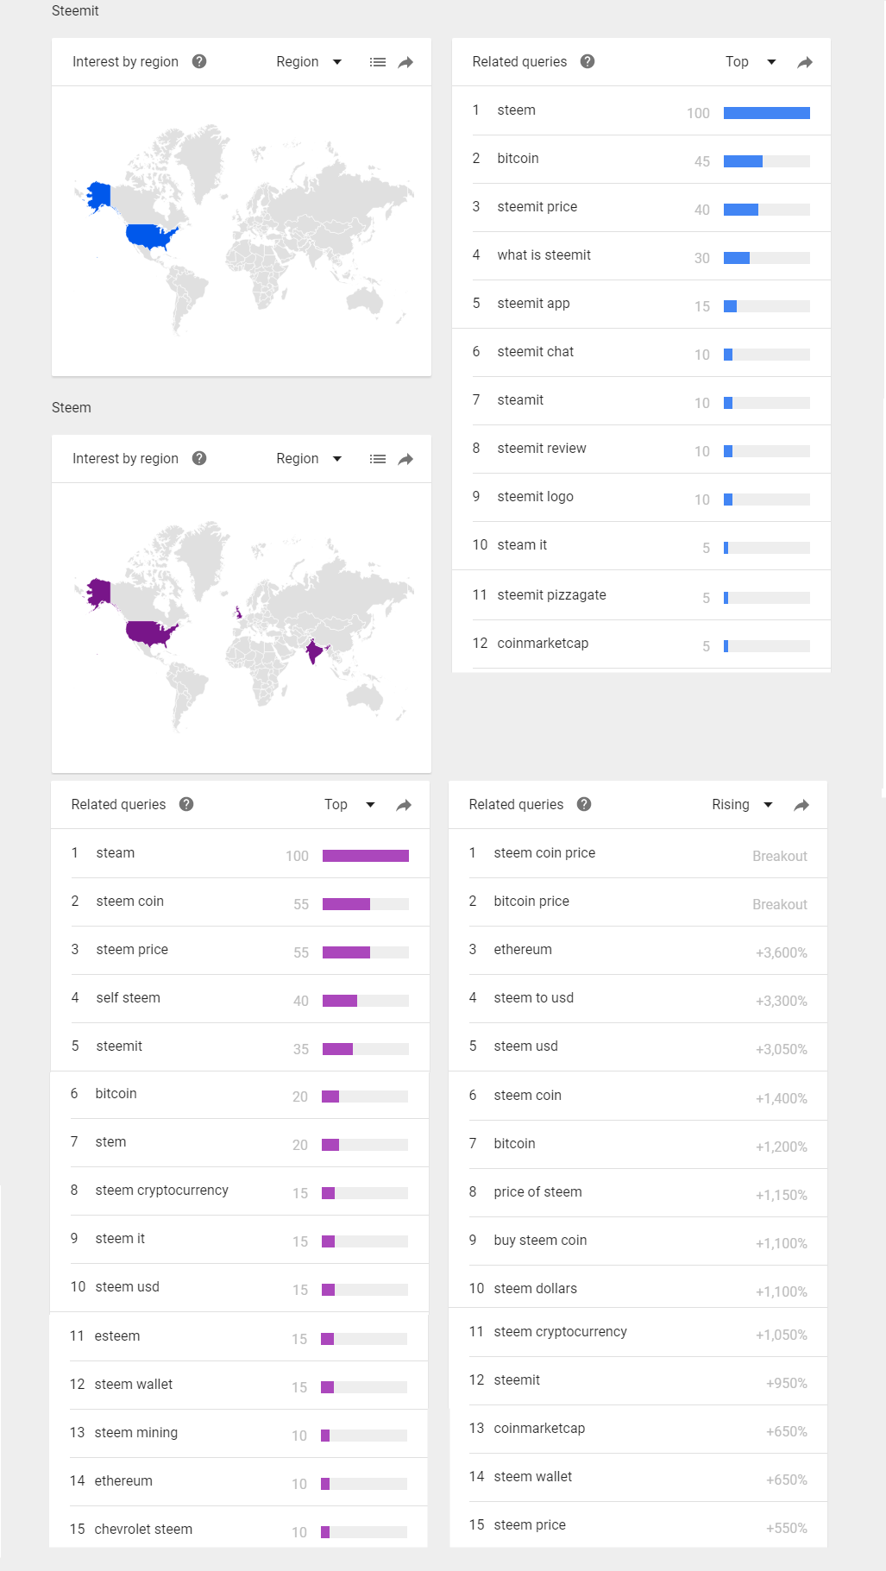Click the 'steem price' row scoring 55
886x1571 pixels.
241,950
